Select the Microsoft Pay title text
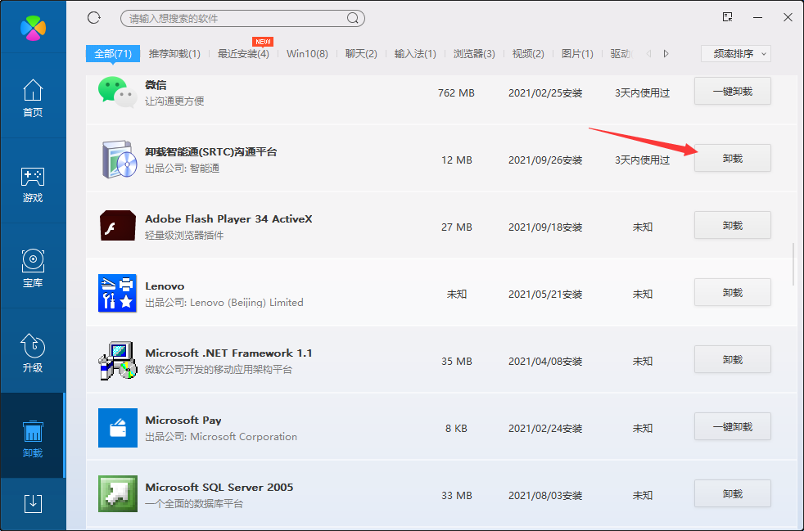 click(183, 421)
